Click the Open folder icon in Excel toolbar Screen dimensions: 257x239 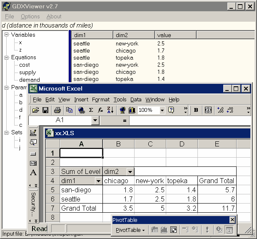click(36, 110)
